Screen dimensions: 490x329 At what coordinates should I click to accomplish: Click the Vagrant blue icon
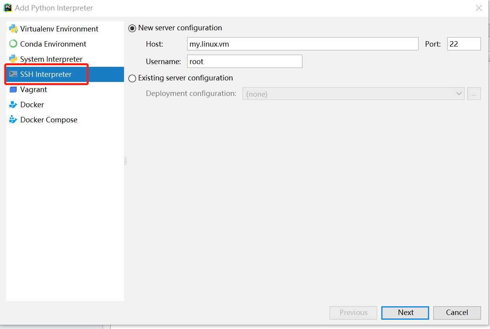[x=13, y=89]
